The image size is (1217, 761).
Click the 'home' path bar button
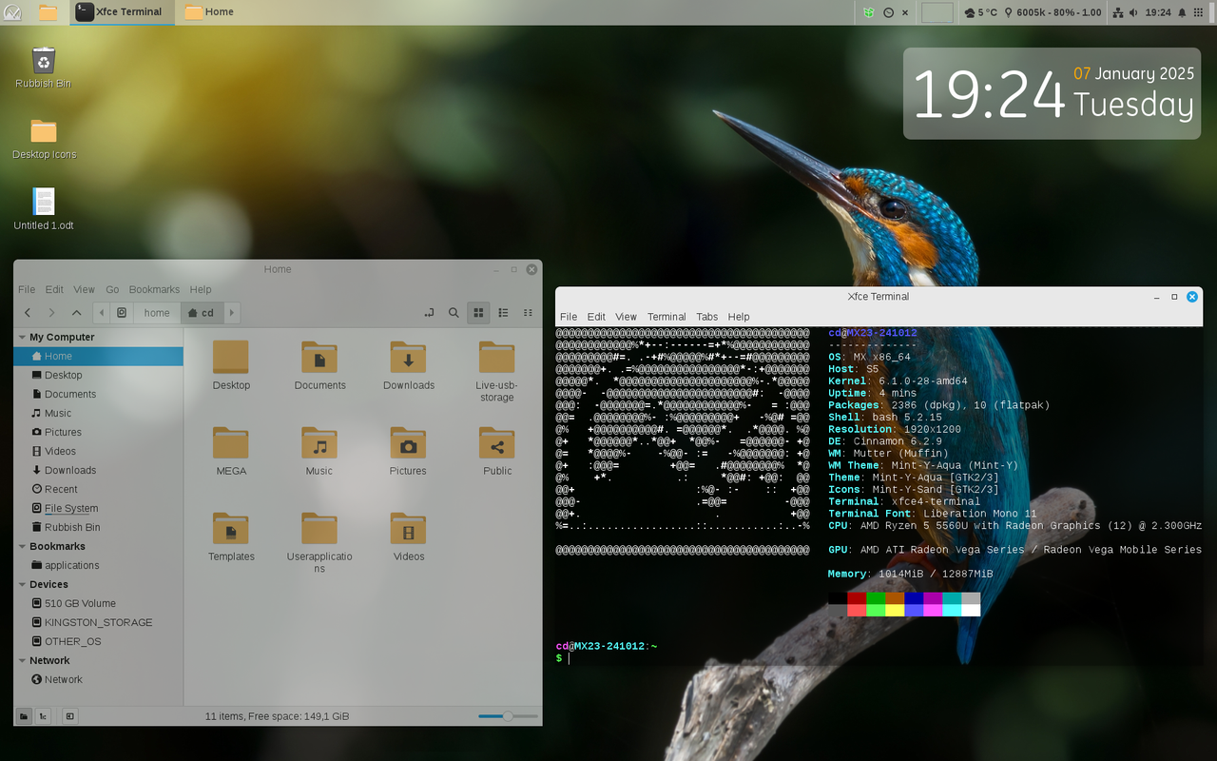(157, 312)
